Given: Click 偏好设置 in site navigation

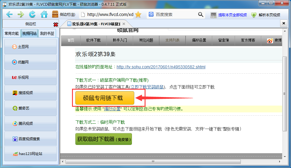Looking at the screenshot, I should click(199, 40).
